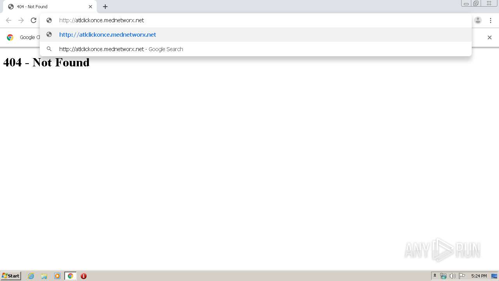Screen dimensions: 499x281
Task: Click the address bar URL field
Action: pyautogui.click(x=256, y=20)
